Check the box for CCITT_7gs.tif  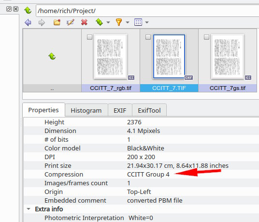(206, 37)
